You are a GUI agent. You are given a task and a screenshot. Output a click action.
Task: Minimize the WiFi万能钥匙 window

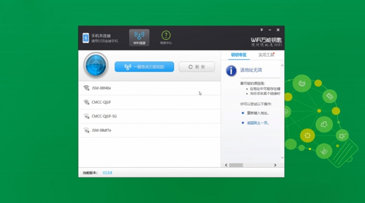[x=270, y=30]
